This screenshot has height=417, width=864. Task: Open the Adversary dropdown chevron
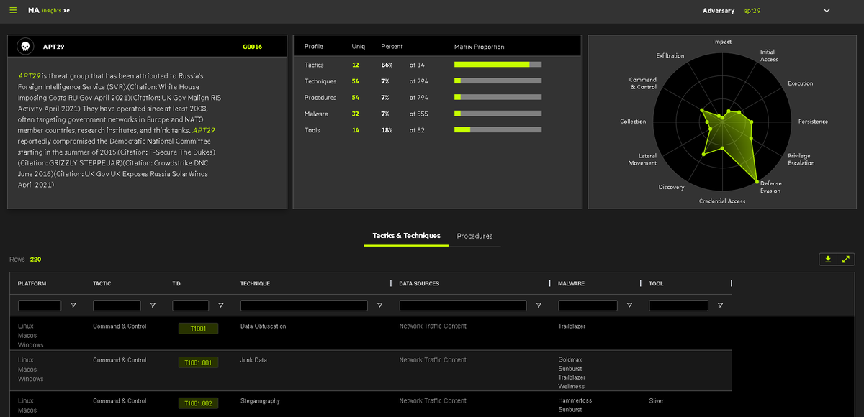tap(827, 11)
